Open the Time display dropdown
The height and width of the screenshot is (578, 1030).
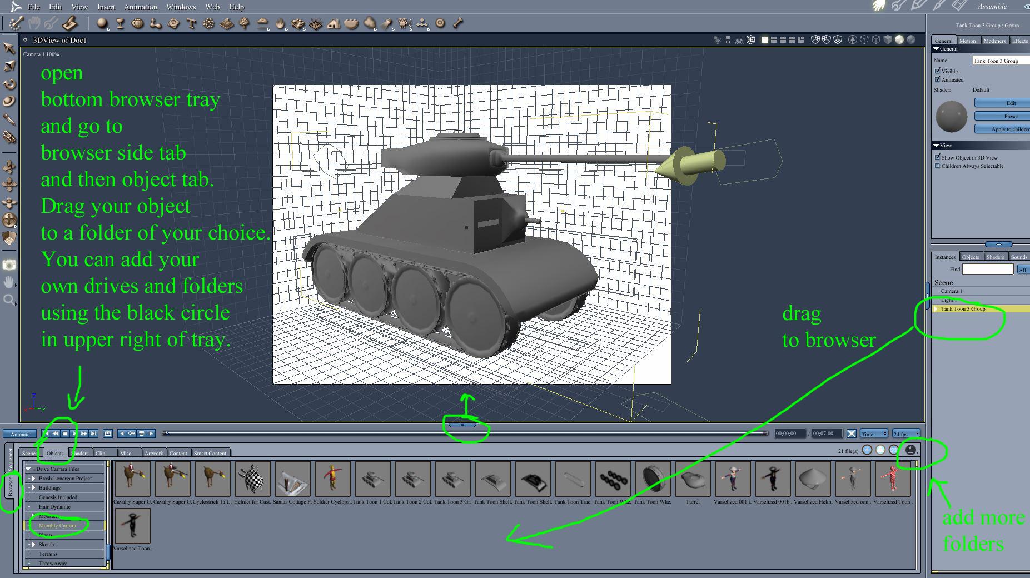click(874, 433)
